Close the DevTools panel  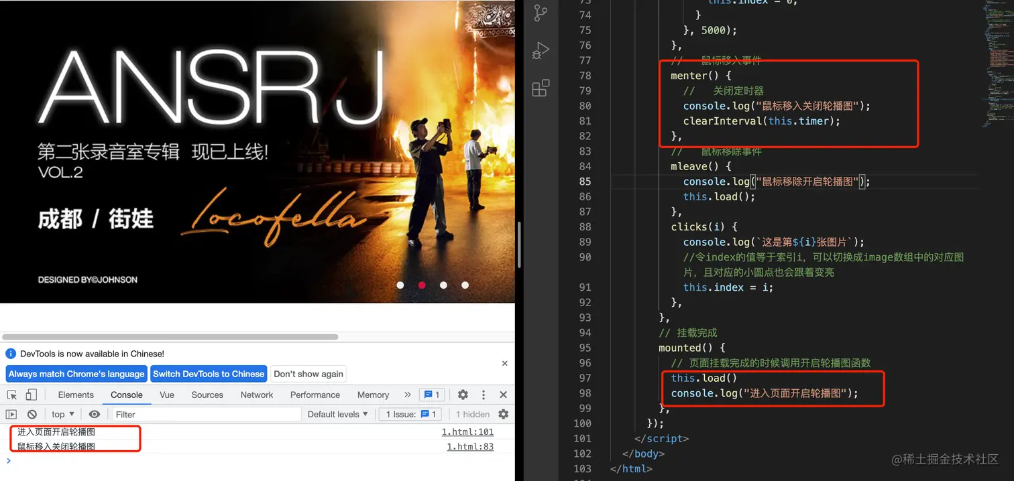[503, 395]
